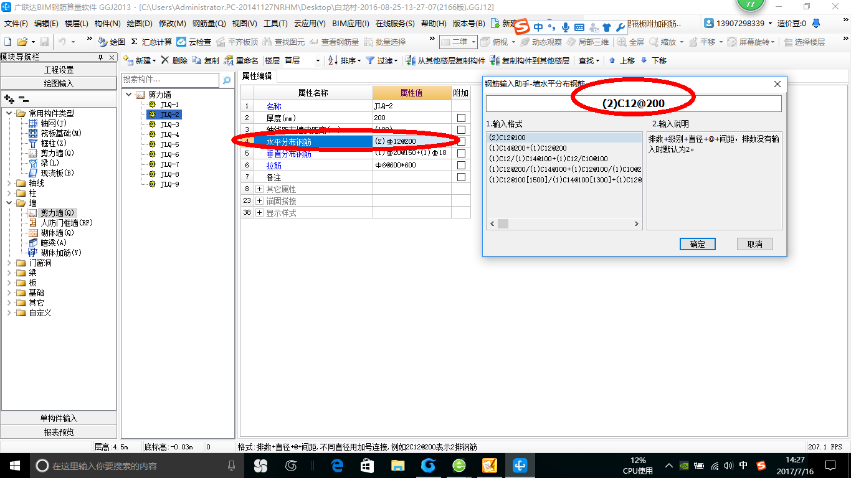
Task: Click 下移 to move the component down
Action: [x=654, y=60]
